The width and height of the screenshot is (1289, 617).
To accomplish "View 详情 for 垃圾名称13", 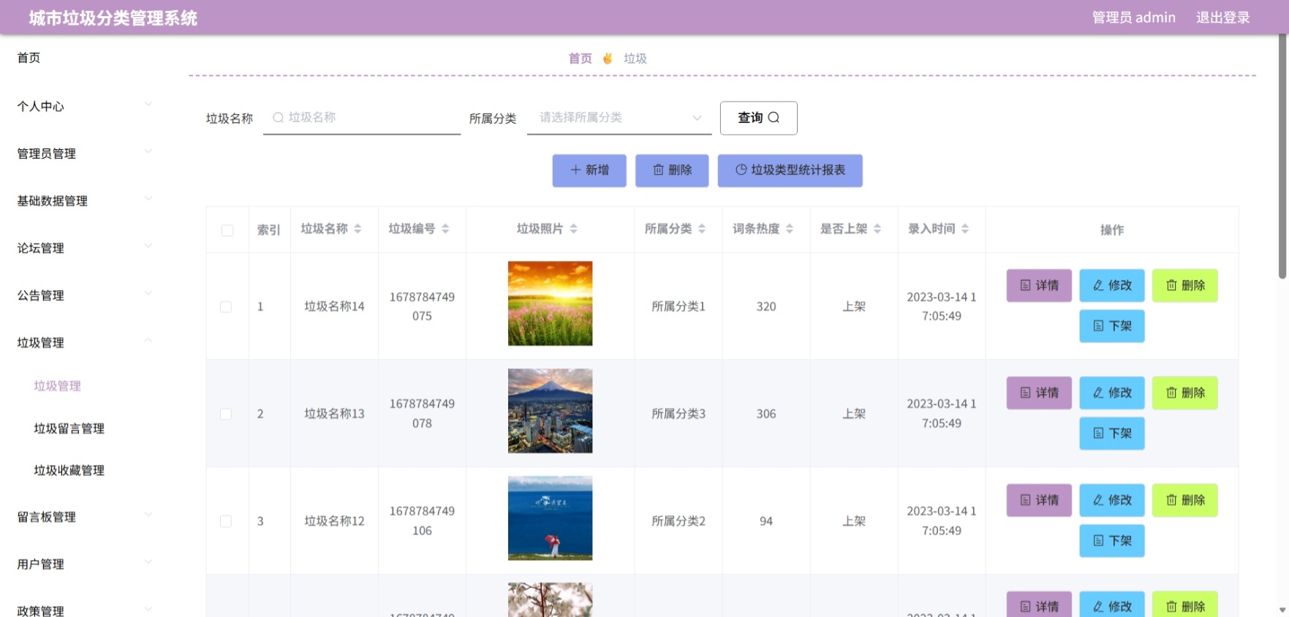I will coord(1039,393).
